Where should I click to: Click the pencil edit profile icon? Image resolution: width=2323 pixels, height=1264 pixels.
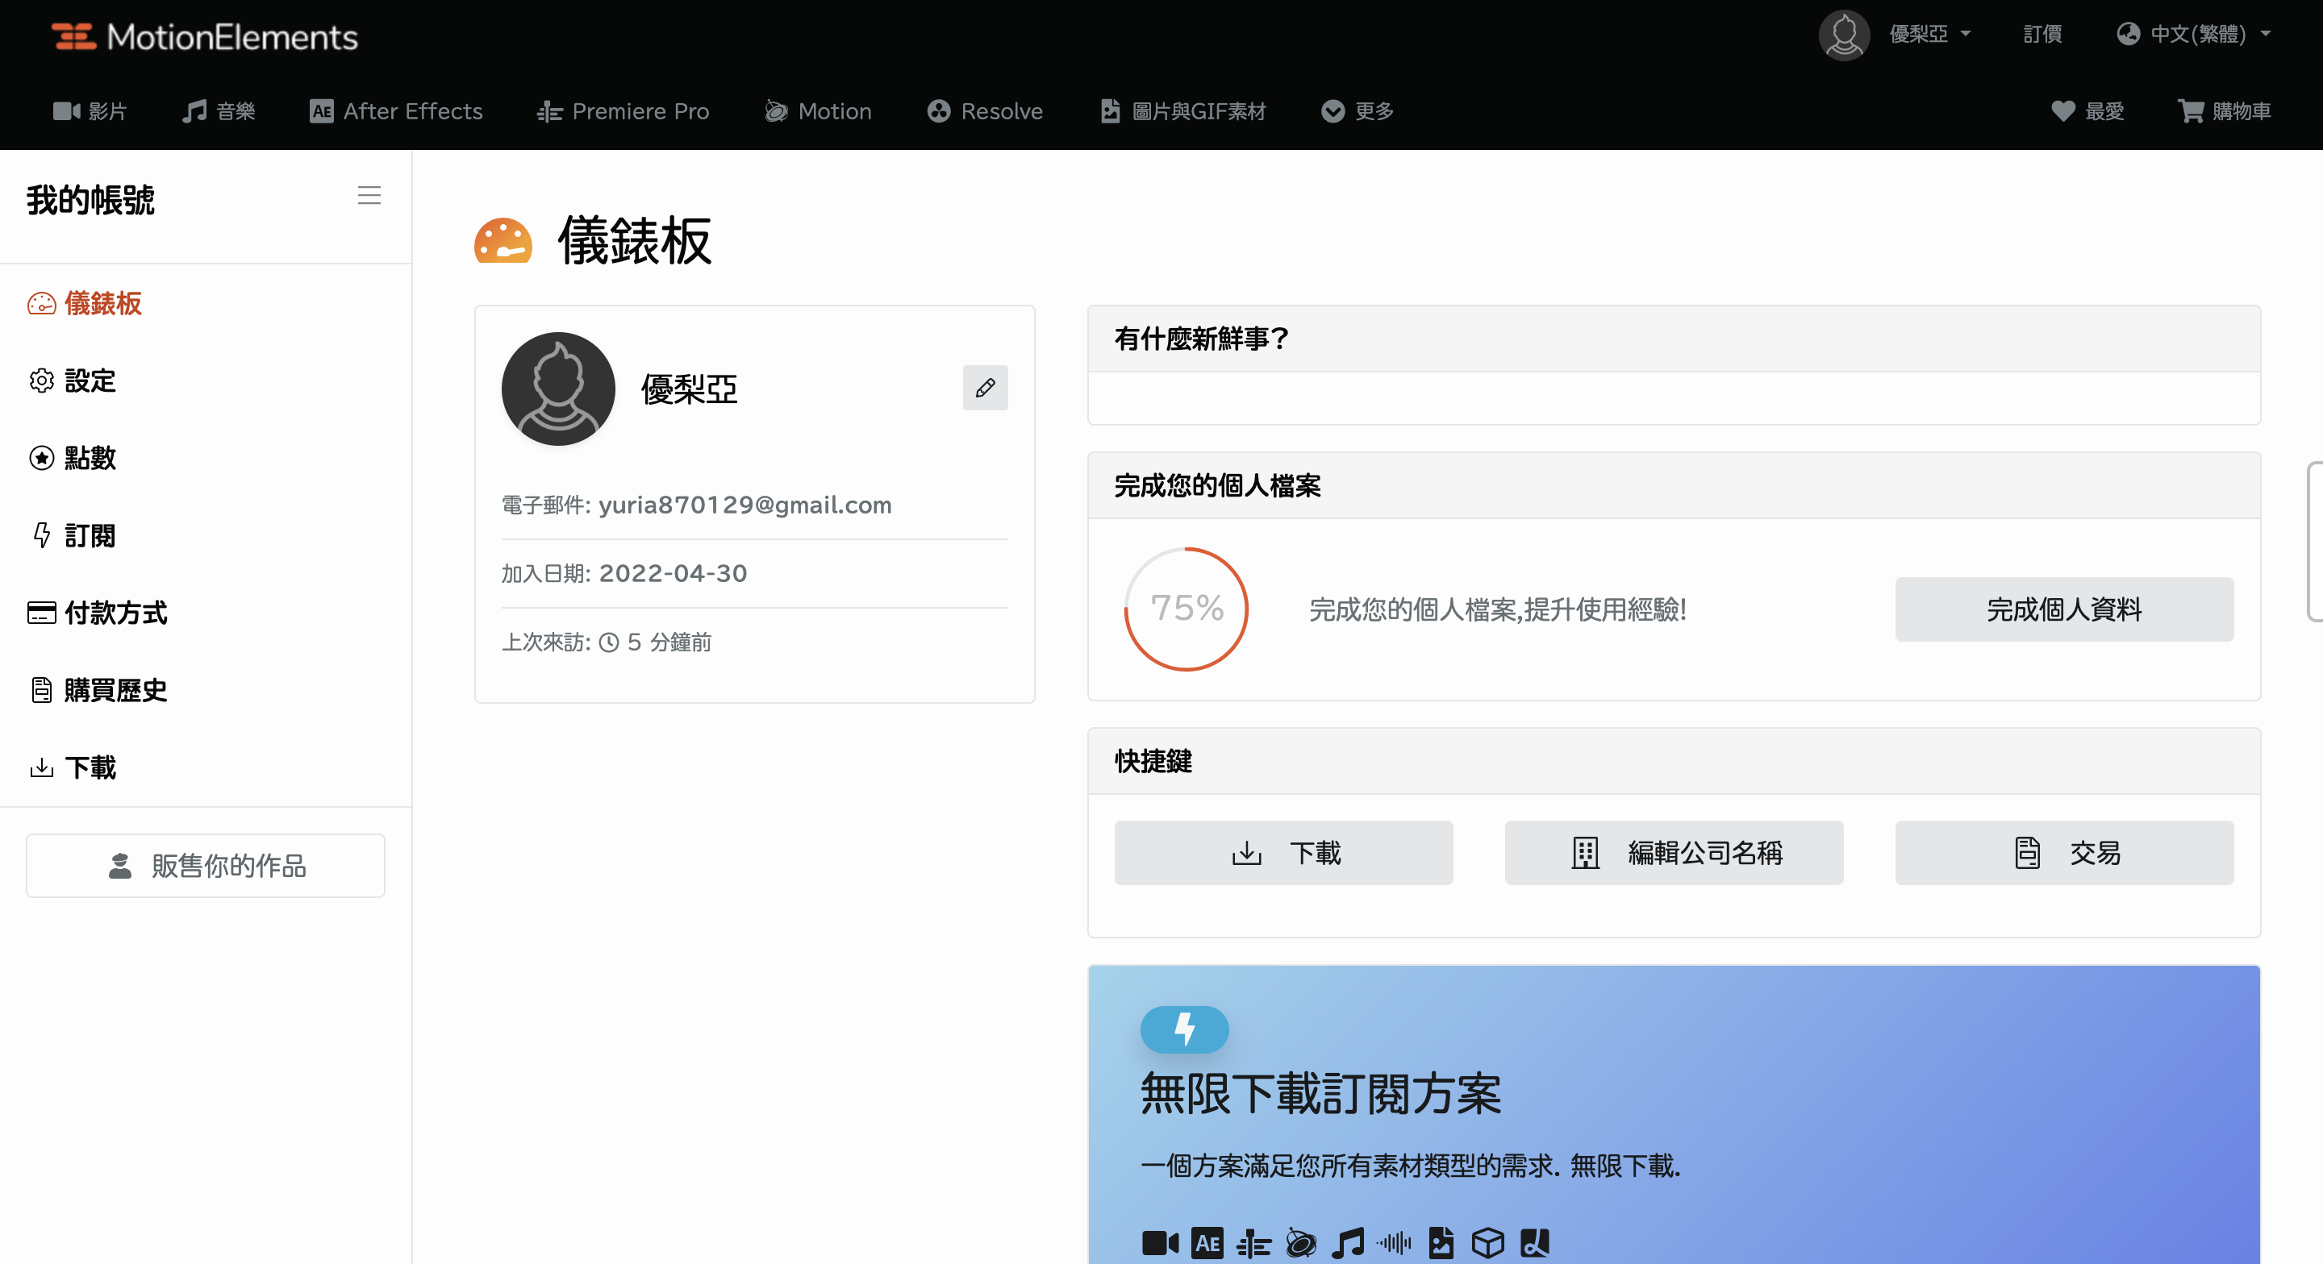(x=985, y=388)
